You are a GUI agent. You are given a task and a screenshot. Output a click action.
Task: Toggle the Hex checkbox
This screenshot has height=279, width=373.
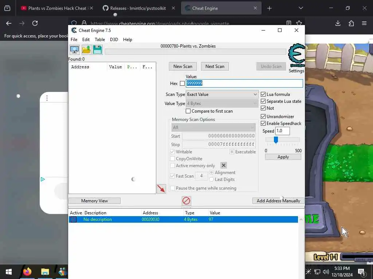[x=182, y=83]
